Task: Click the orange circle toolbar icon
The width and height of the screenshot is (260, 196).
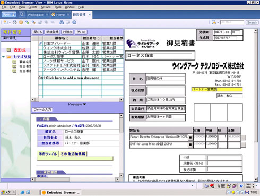Action: [21, 22]
